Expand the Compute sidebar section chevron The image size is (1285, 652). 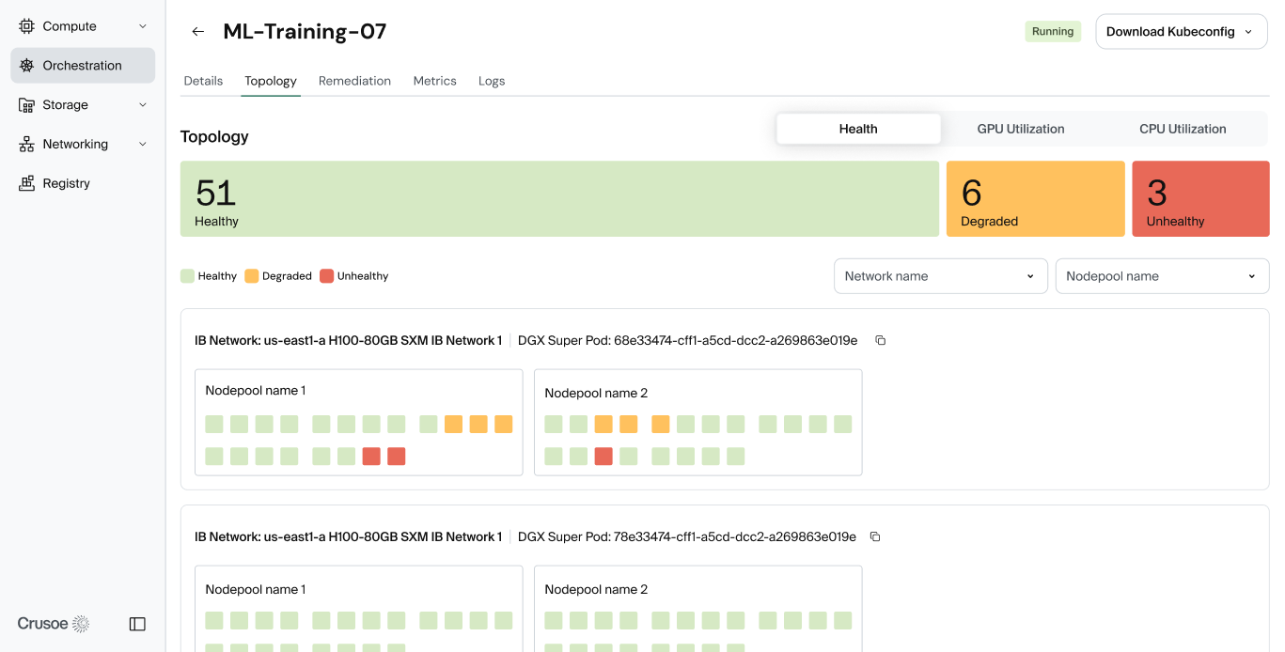click(x=143, y=26)
